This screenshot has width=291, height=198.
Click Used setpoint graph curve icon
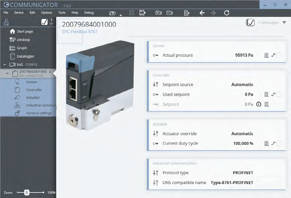(x=273, y=94)
